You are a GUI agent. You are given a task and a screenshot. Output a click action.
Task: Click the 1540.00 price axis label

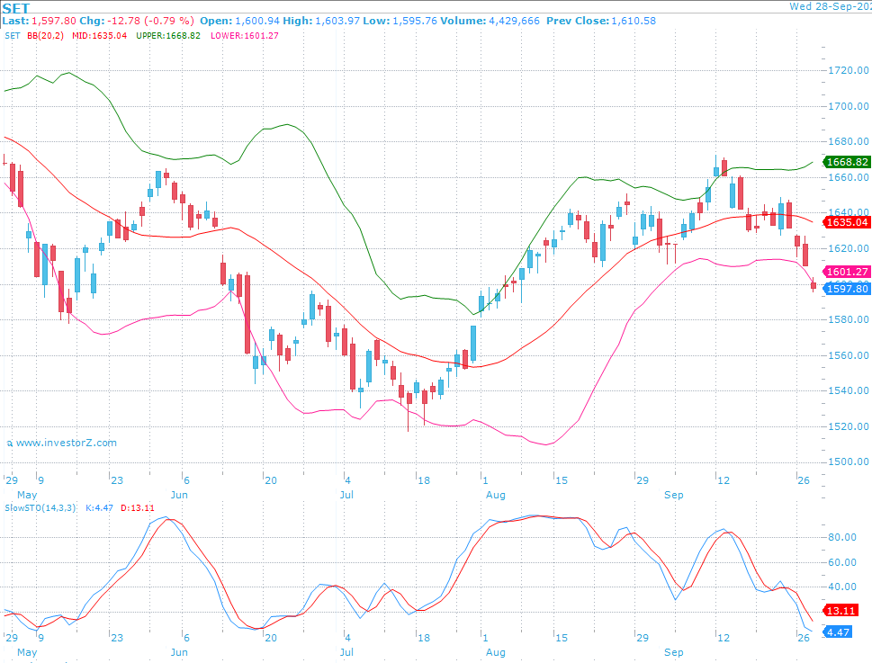click(849, 390)
